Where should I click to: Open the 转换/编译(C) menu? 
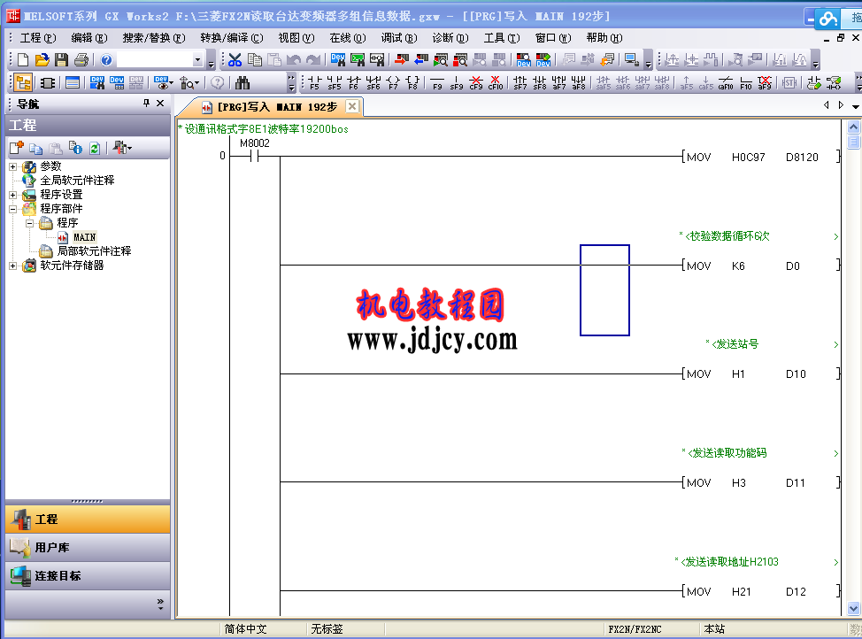coord(232,38)
